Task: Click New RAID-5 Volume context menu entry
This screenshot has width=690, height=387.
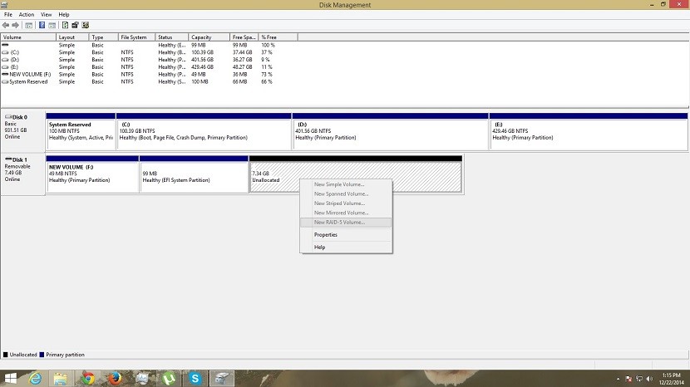Action: [x=346, y=222]
